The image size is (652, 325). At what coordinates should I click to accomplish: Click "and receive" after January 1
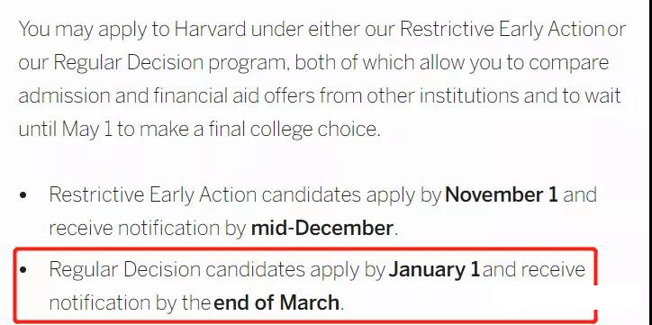coord(534,270)
